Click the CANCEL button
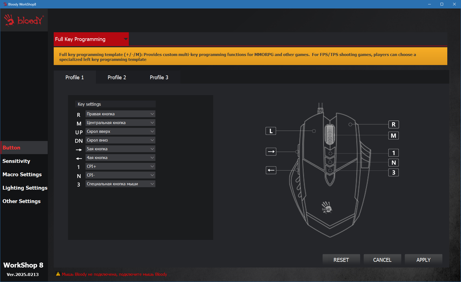This screenshot has height=282, width=461. coord(382,260)
